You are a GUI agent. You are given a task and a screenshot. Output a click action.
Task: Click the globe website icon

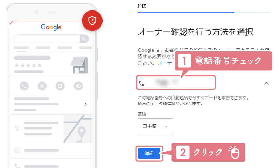click(x=78, y=86)
